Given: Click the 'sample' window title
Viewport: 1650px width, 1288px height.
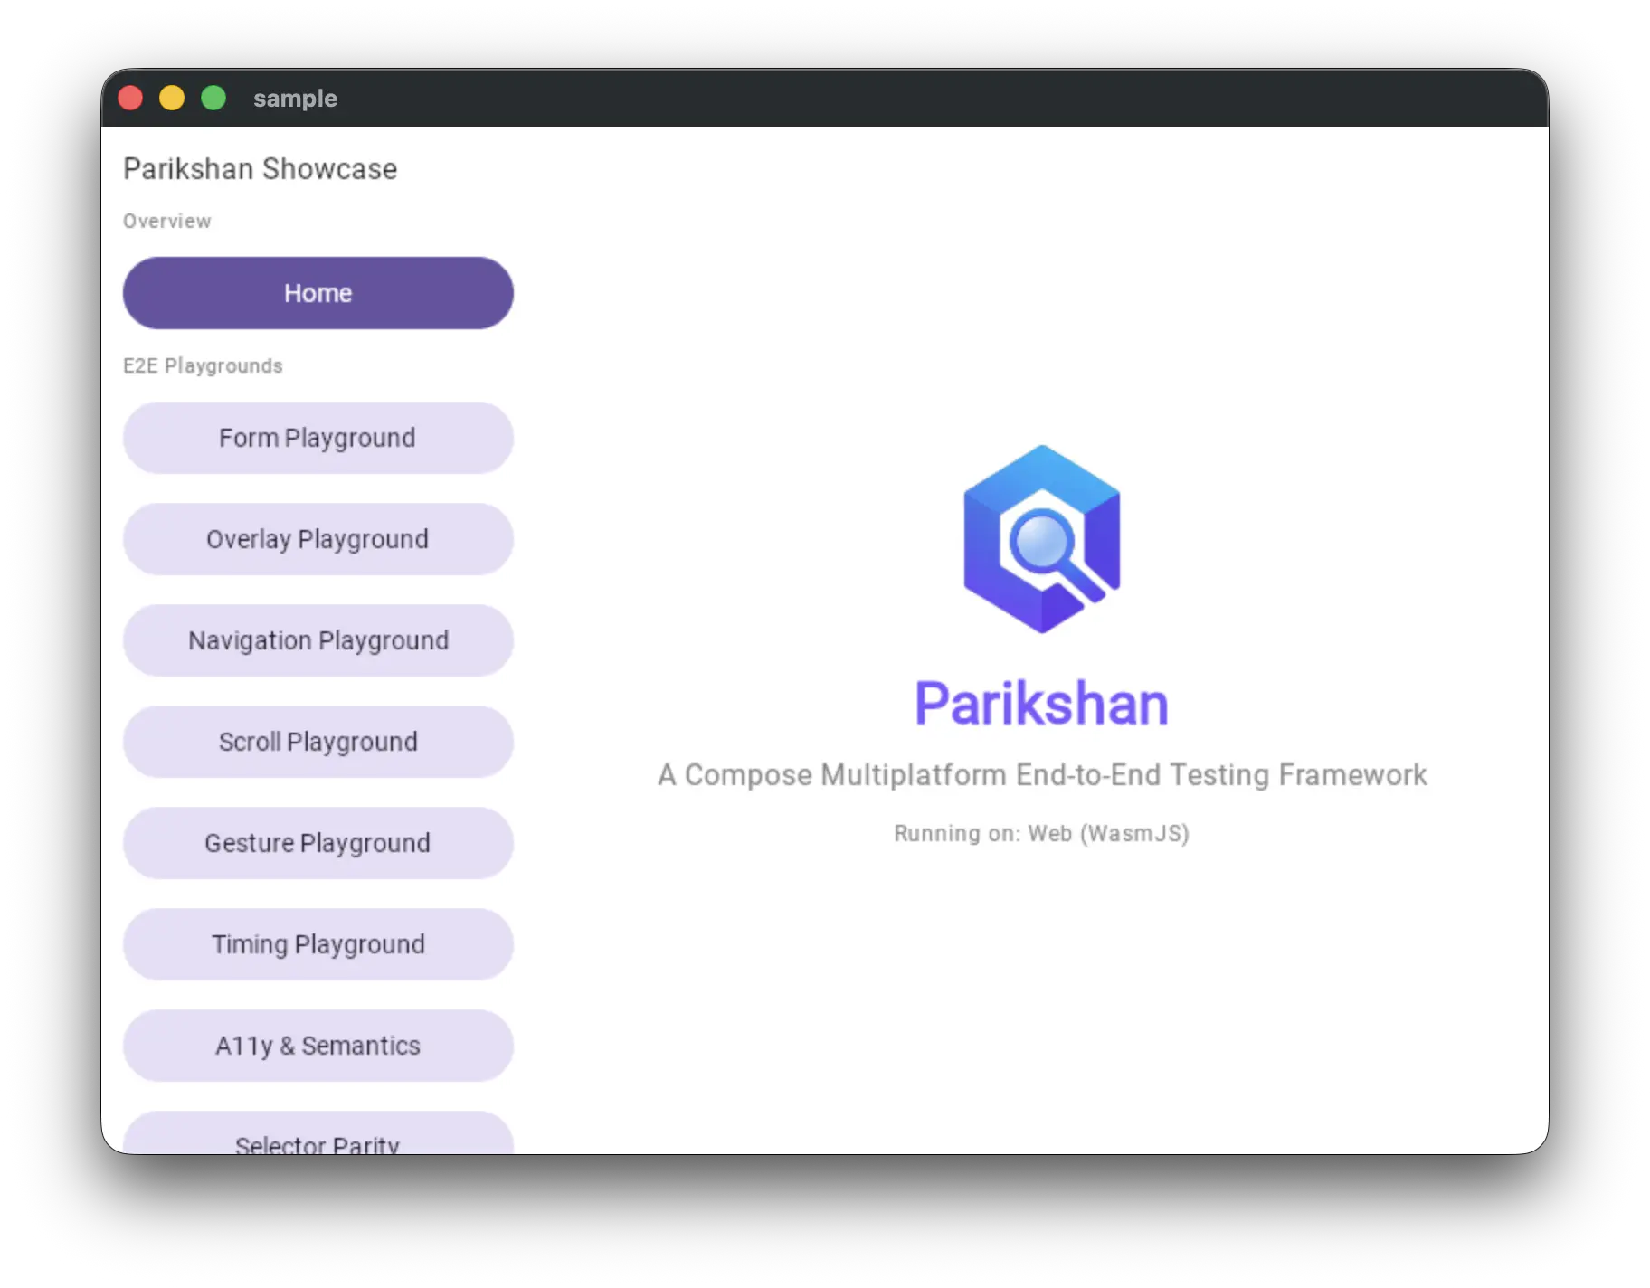Looking at the screenshot, I should point(295,99).
